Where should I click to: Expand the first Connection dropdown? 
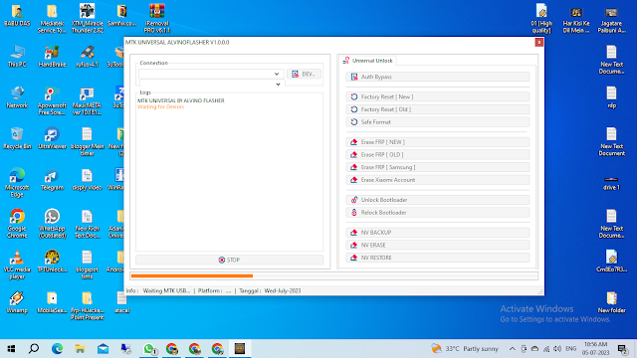tap(277, 74)
